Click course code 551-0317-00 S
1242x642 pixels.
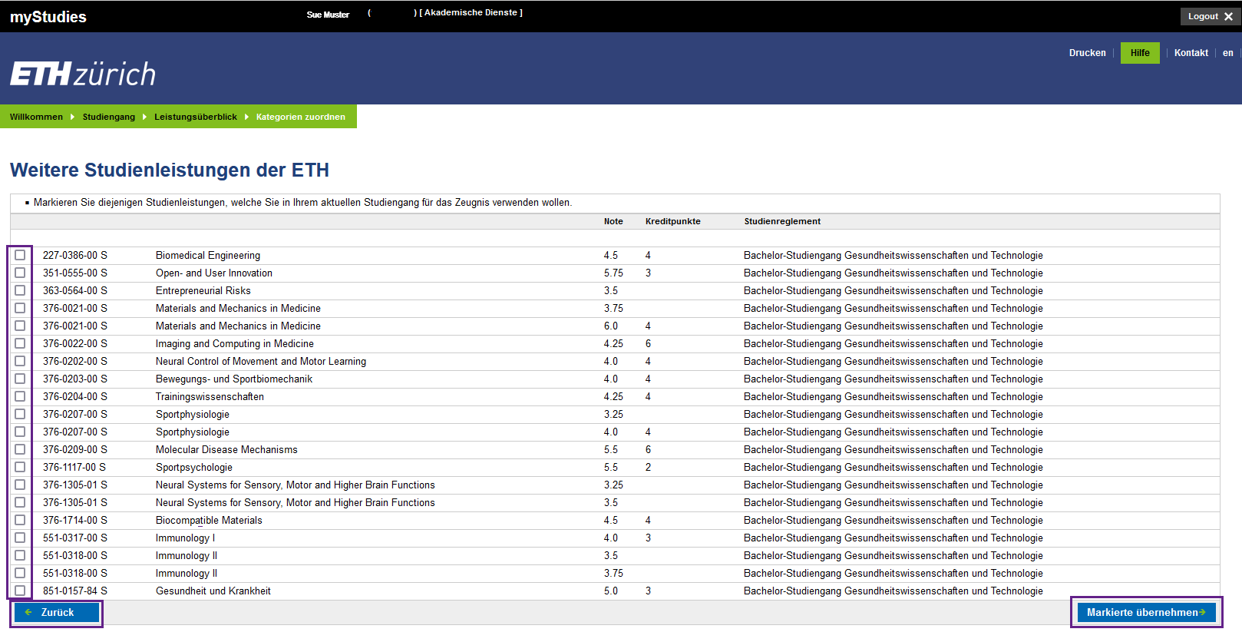(x=75, y=538)
